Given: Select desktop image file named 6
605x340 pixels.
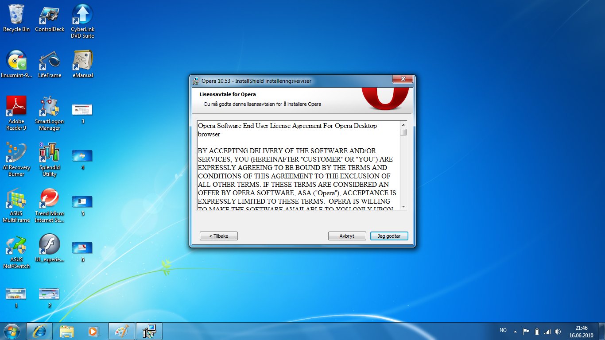Looking at the screenshot, I should click(x=82, y=251).
